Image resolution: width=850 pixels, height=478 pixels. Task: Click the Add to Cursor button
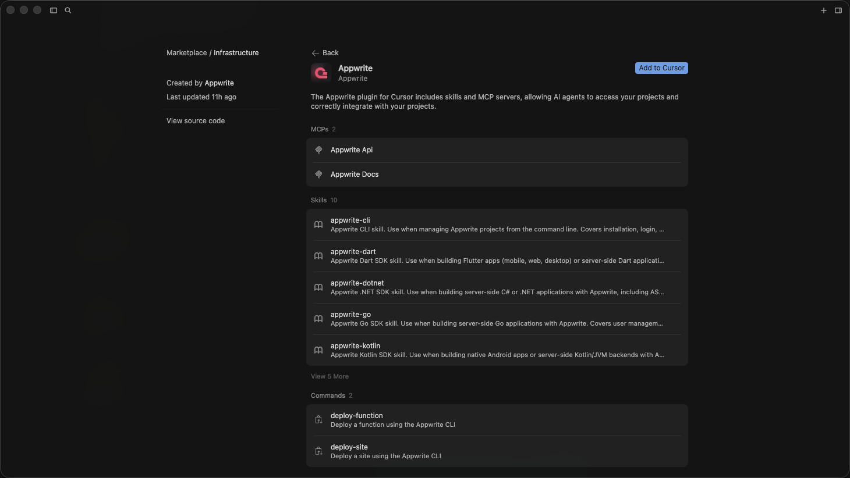(x=661, y=68)
